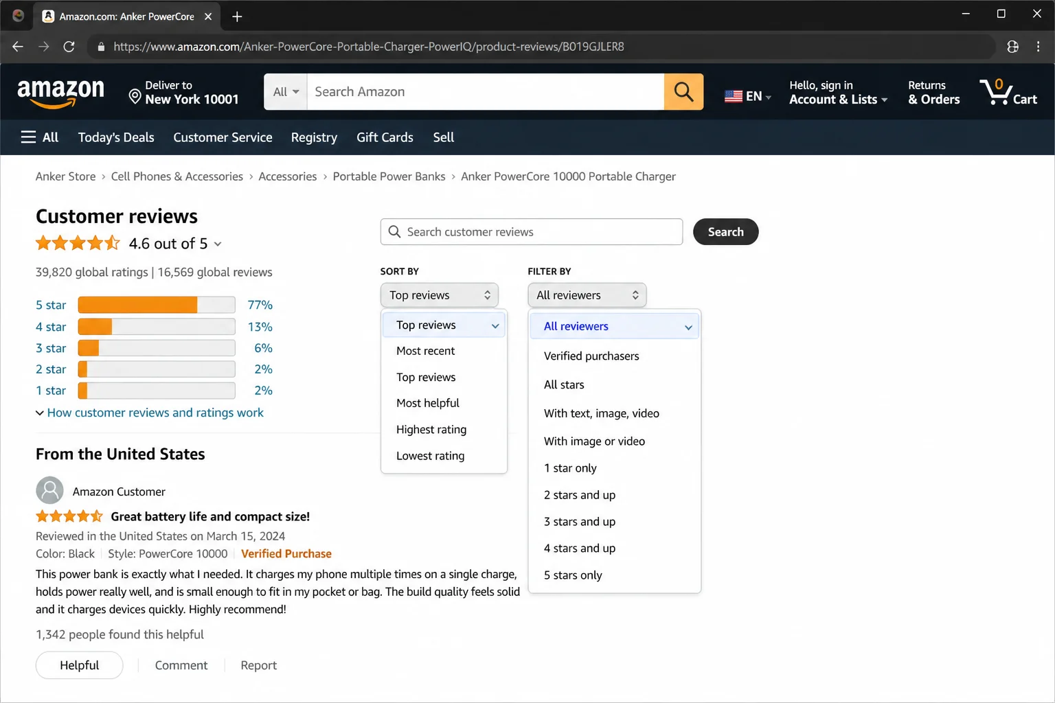Click the US flag language icon

(x=734, y=96)
